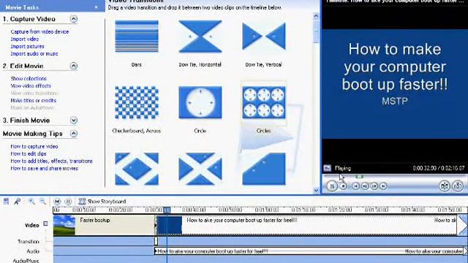The height and width of the screenshot is (263, 468).
Task: Click the timeline playhead marker
Action: (x=167, y=210)
